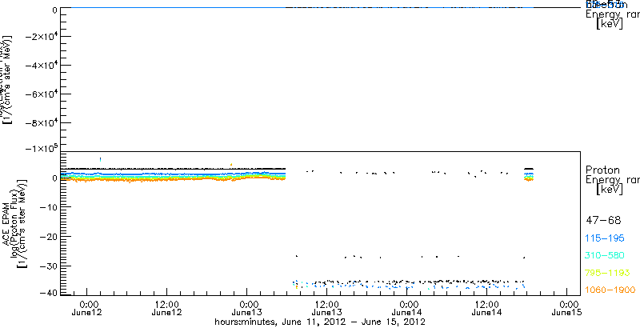
Task: Select the cyan 310-580 legend label
Action: point(605,255)
